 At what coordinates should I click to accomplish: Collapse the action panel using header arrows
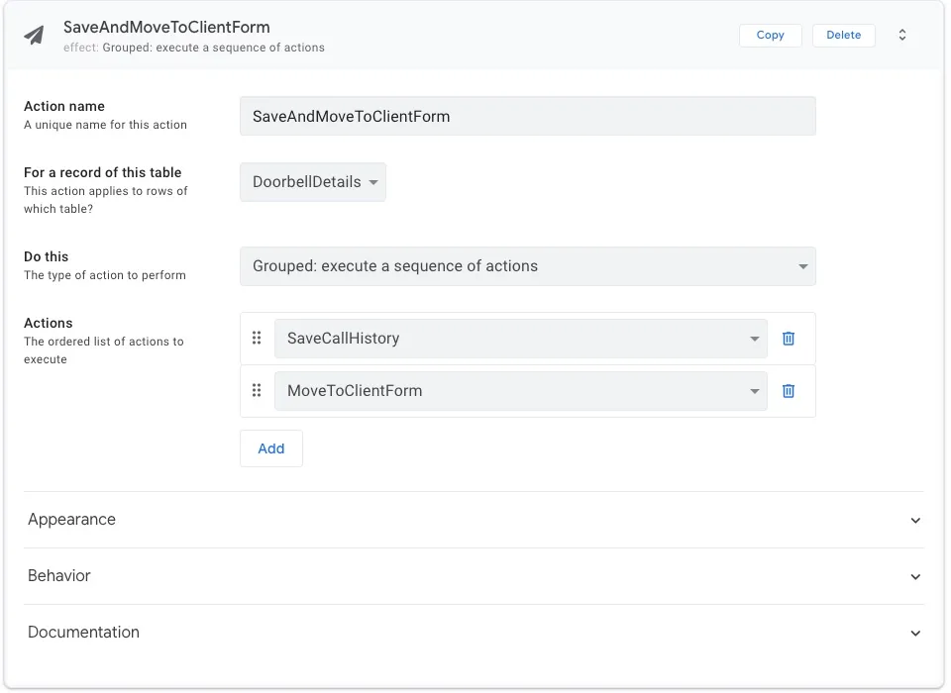(902, 35)
